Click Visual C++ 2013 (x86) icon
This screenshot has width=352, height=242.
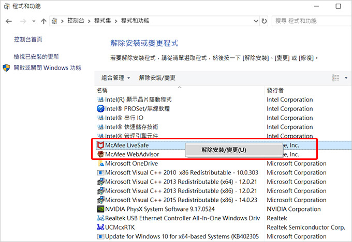tap(100, 191)
